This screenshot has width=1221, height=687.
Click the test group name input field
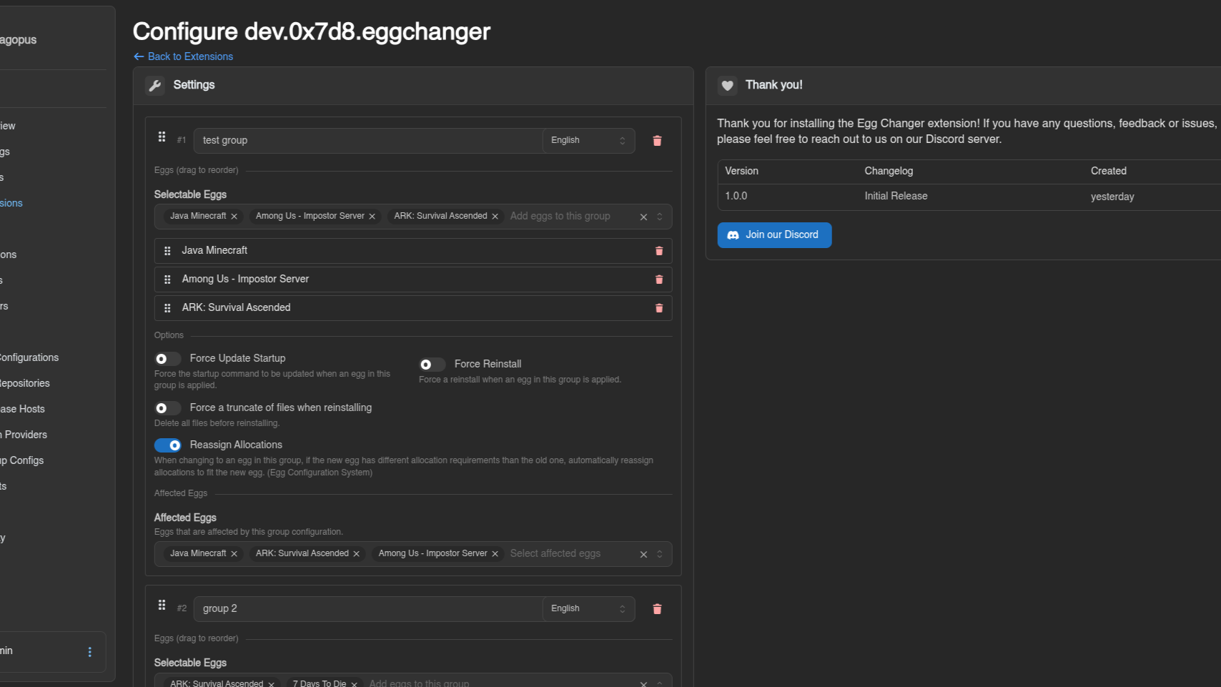[x=367, y=141]
